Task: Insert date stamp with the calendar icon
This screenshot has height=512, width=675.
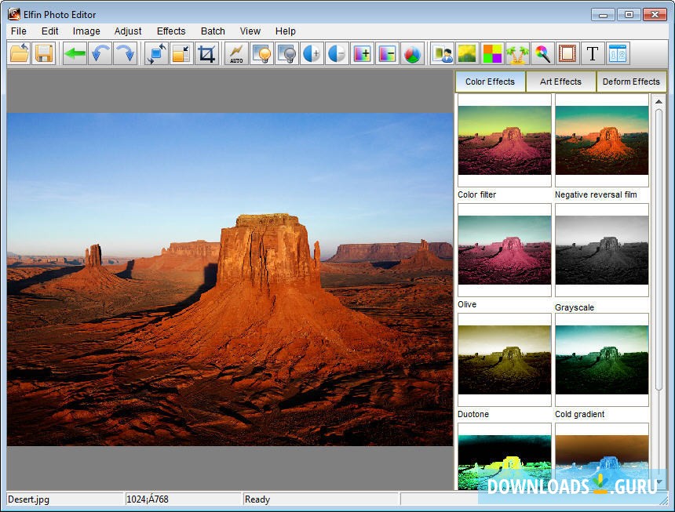Action: 618,53
